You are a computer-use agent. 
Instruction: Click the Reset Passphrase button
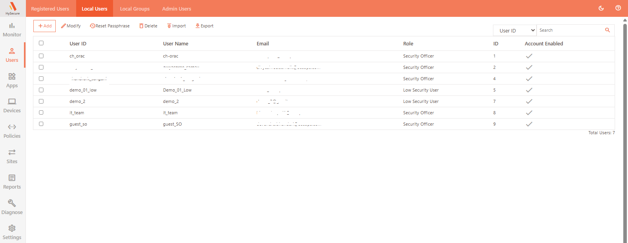tap(110, 26)
